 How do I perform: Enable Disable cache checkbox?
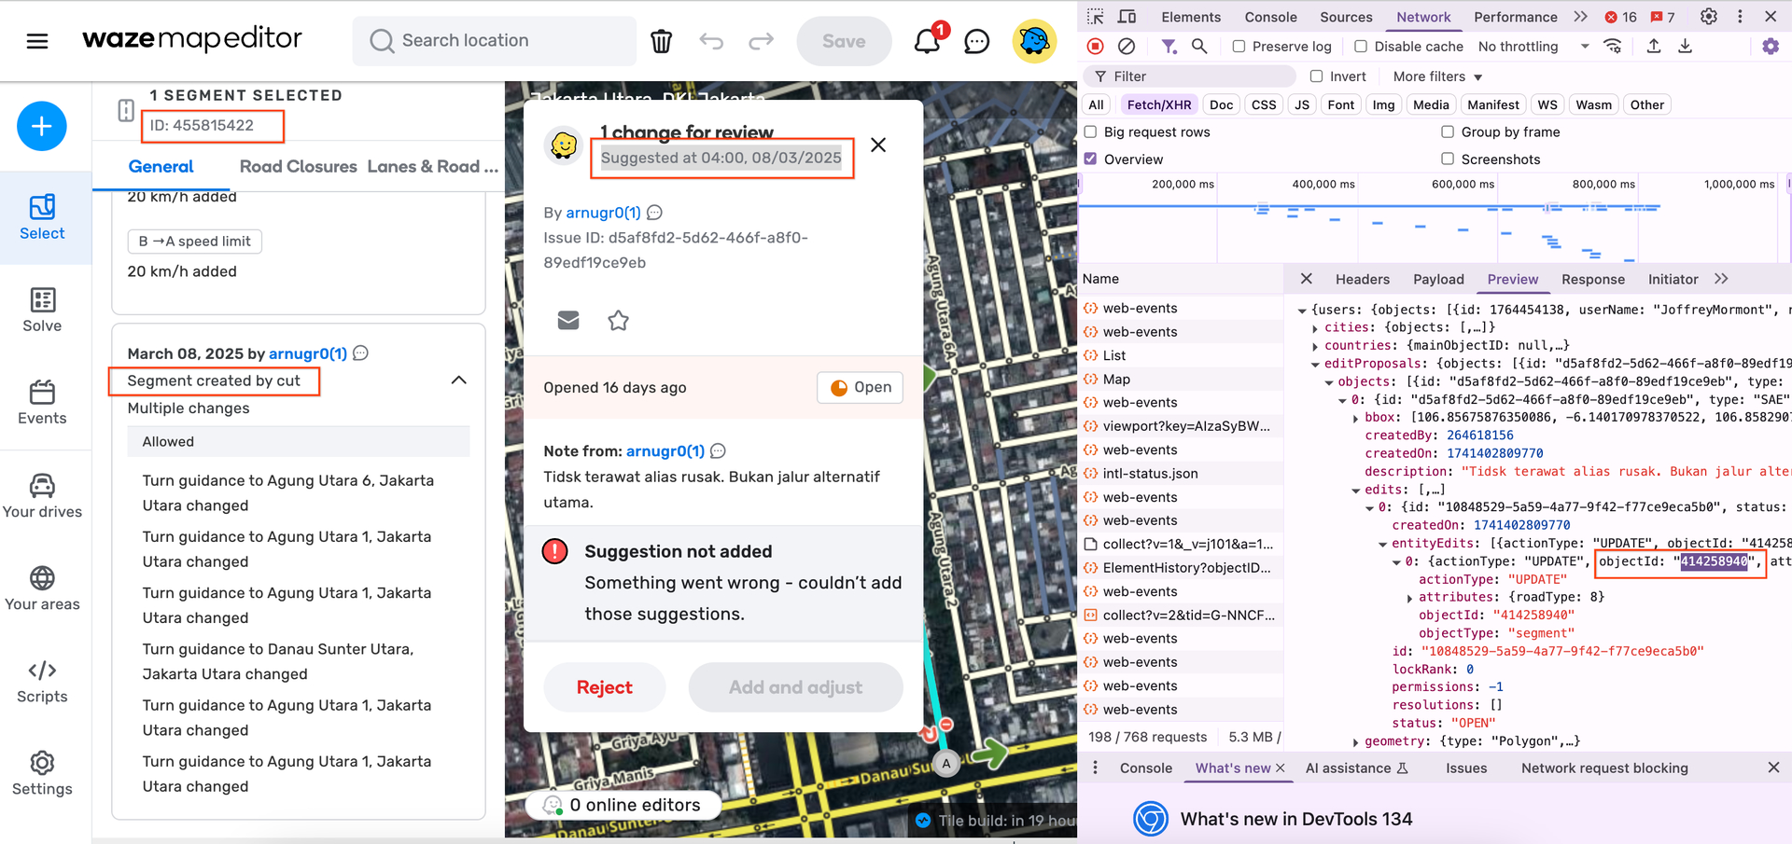1361,47
